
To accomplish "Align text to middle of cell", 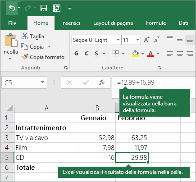I will (180, 39).
